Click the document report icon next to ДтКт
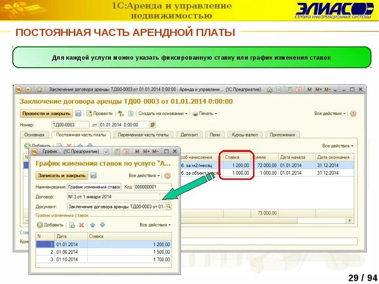The height and width of the screenshot is (284, 379). pos(131,113)
